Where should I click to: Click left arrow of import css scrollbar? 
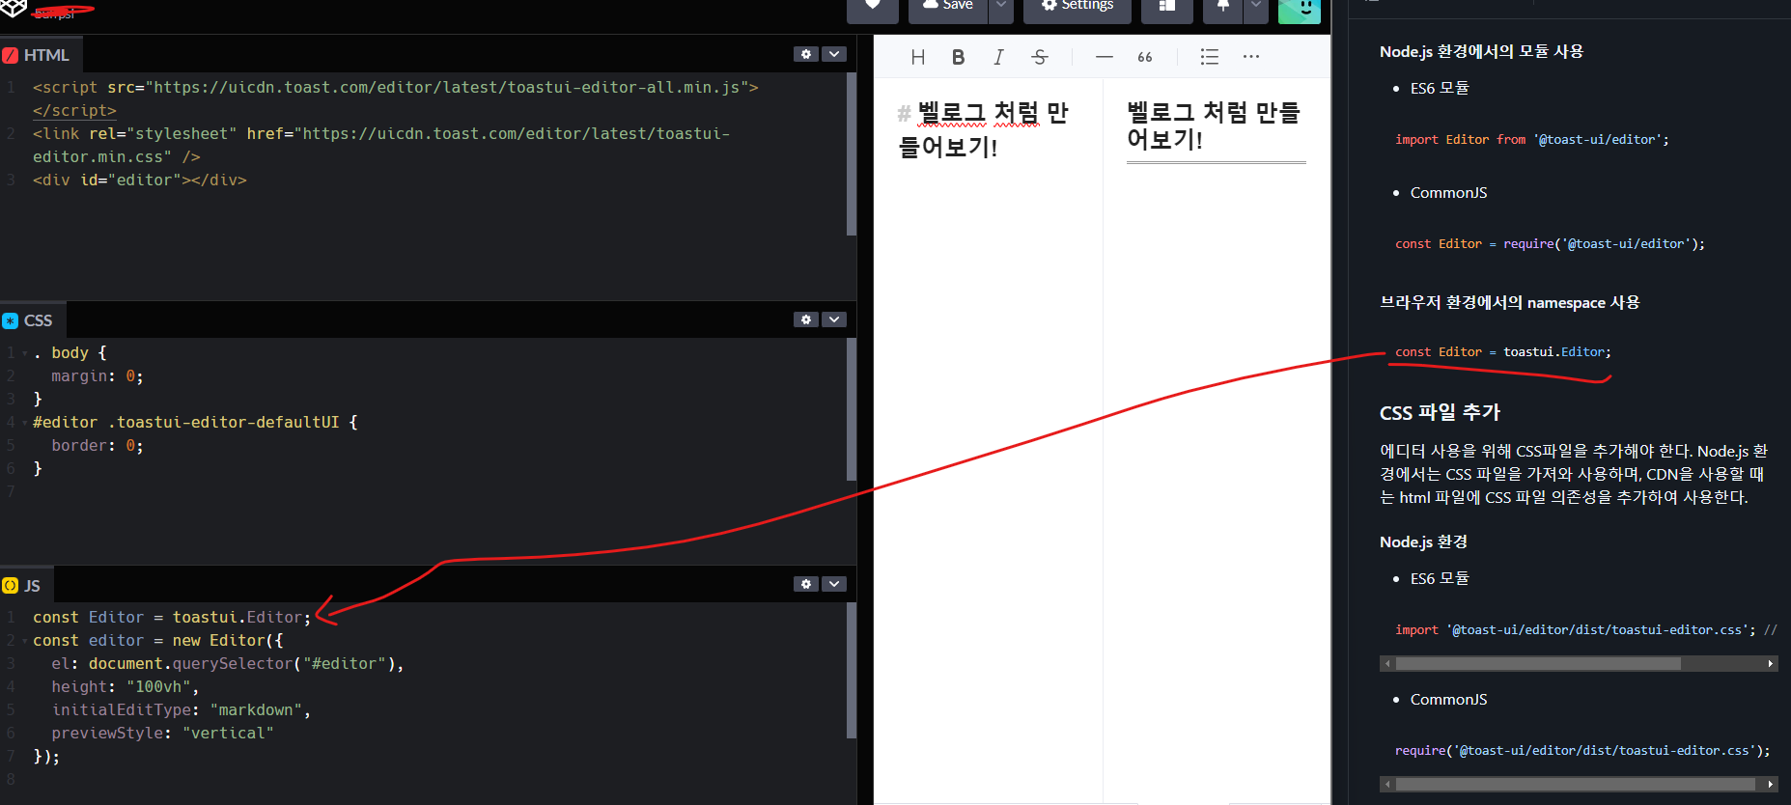coord(1387,664)
